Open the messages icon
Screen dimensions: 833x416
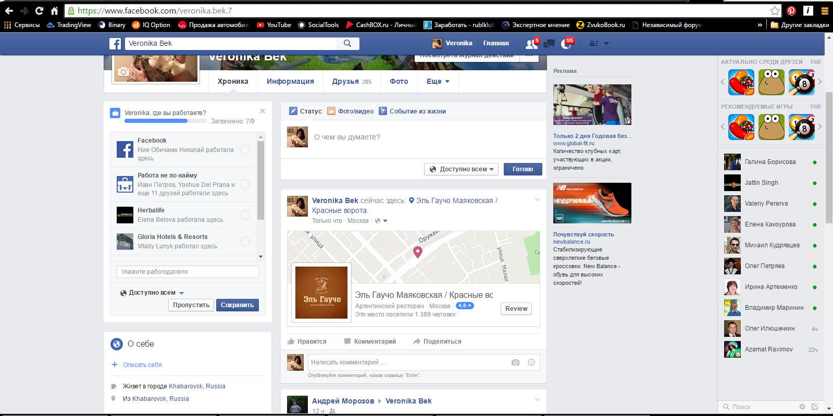click(x=549, y=44)
